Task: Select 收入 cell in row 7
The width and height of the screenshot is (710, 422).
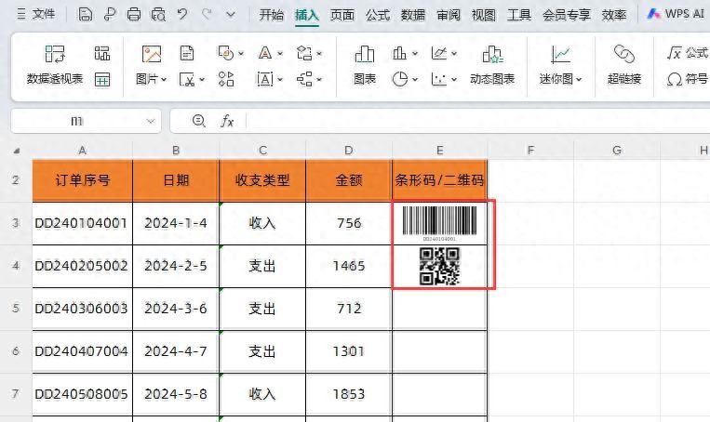Action: click(x=262, y=394)
